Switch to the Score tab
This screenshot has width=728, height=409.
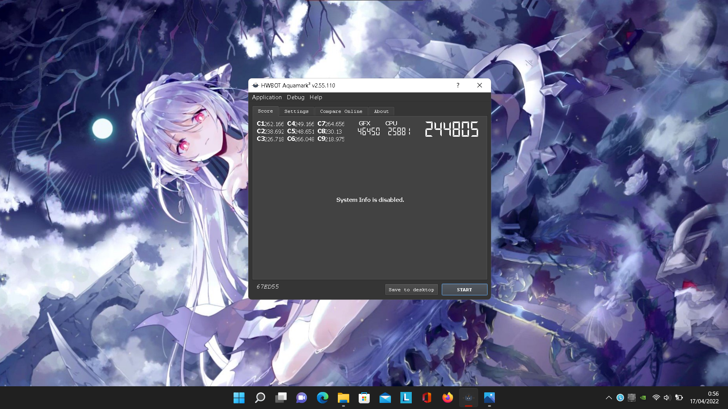265,111
